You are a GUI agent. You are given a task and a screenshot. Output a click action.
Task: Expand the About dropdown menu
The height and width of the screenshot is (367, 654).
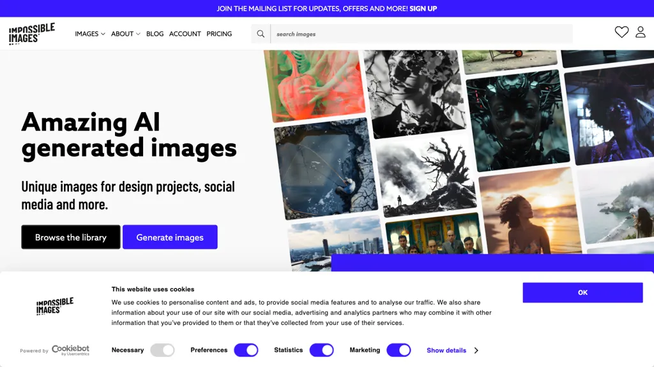[x=126, y=34]
